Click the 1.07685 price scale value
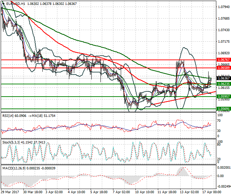The width and height of the screenshot is (231, 196). coord(224,19)
